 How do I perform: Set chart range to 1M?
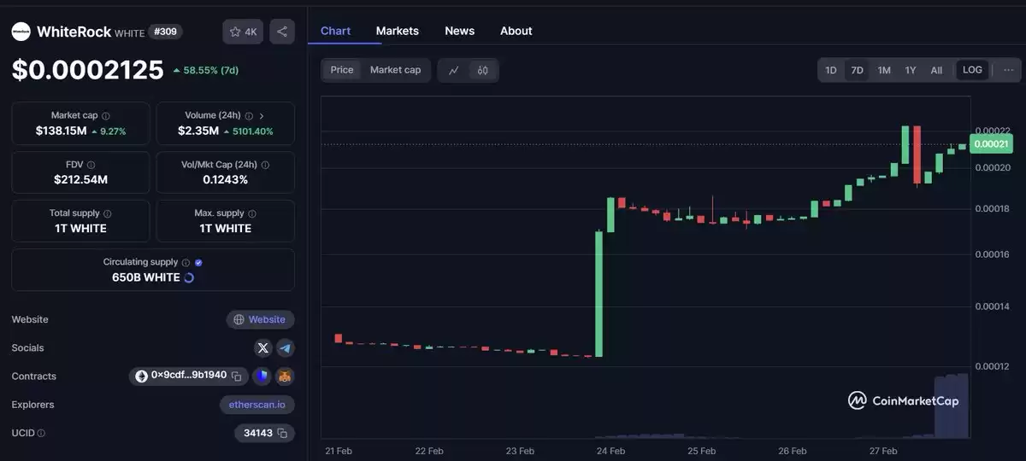(884, 70)
